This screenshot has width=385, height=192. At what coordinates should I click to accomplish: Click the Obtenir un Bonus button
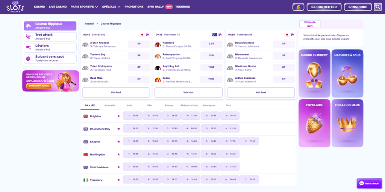(x=39, y=86)
